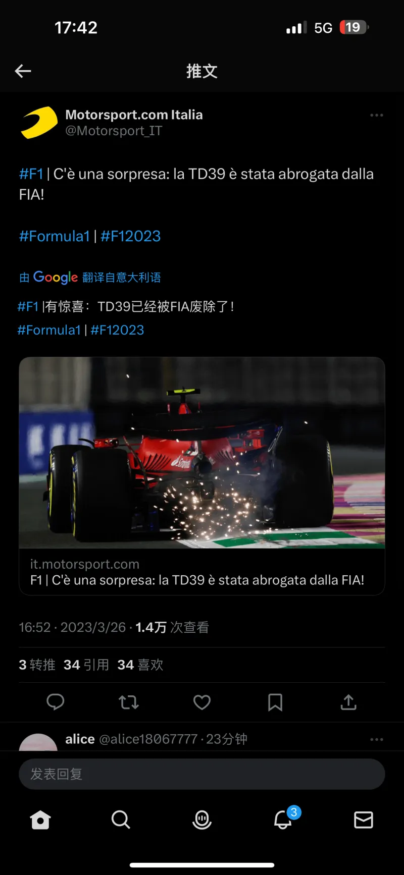
Task: Open the tweet's three-dot more menu
Action: [x=377, y=115]
